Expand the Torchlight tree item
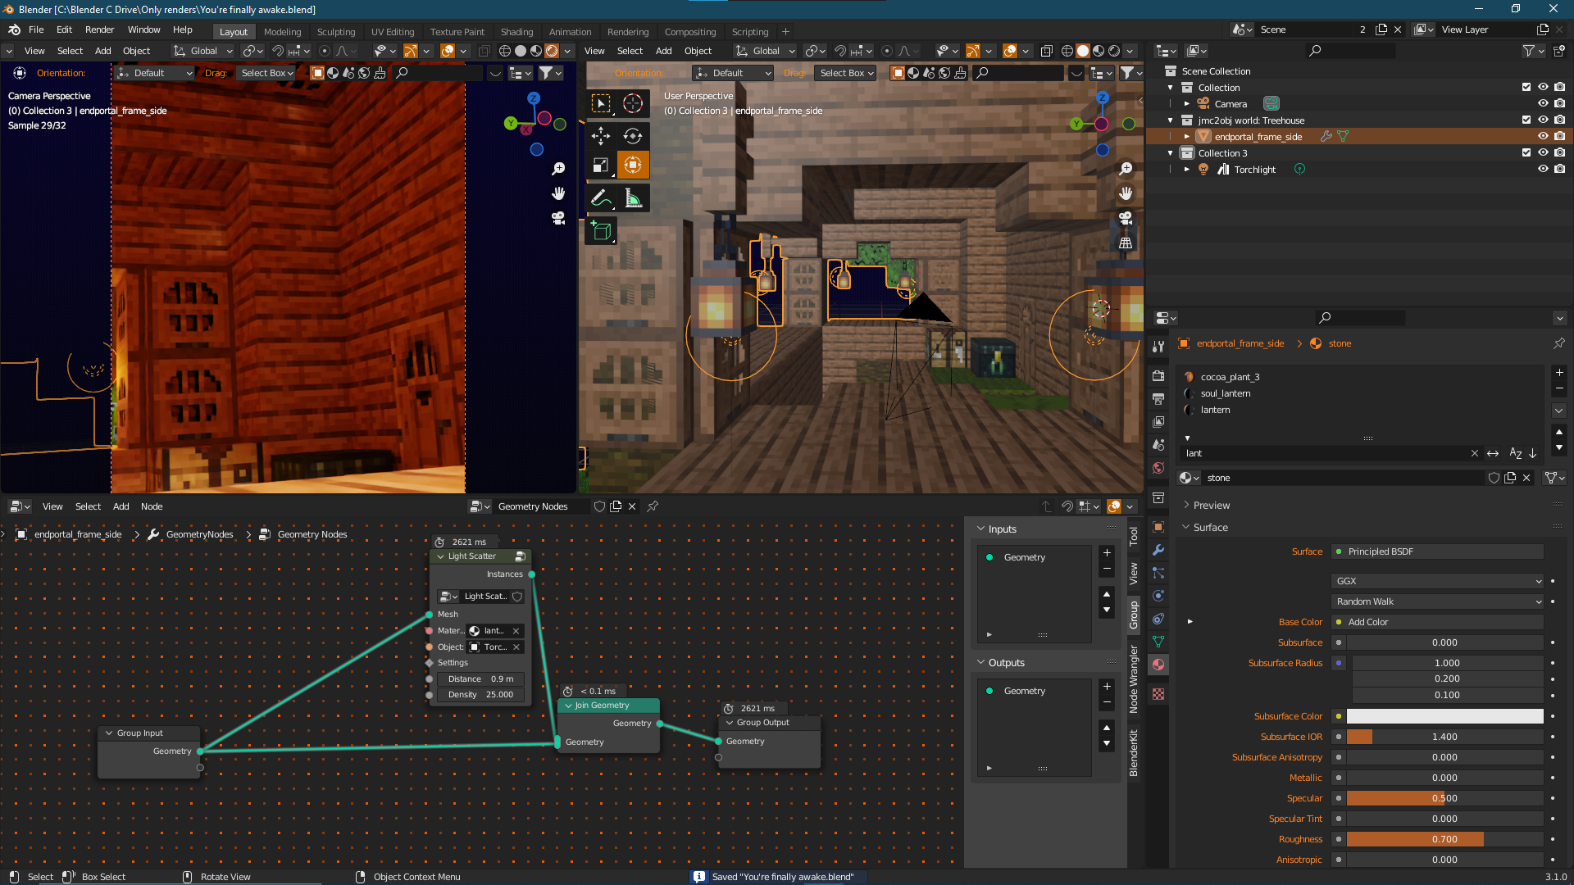The image size is (1574, 885). tap(1186, 170)
